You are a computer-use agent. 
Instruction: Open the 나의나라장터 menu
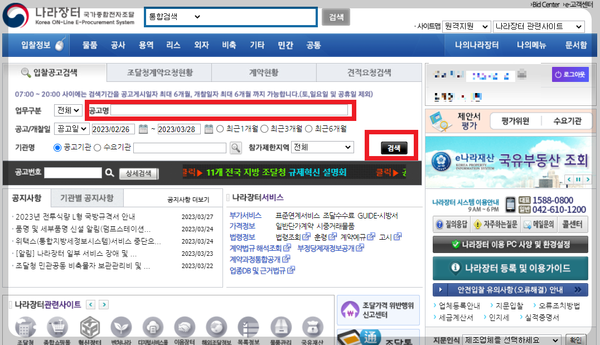(476, 45)
